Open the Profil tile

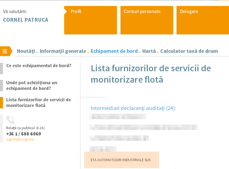(90, 20)
